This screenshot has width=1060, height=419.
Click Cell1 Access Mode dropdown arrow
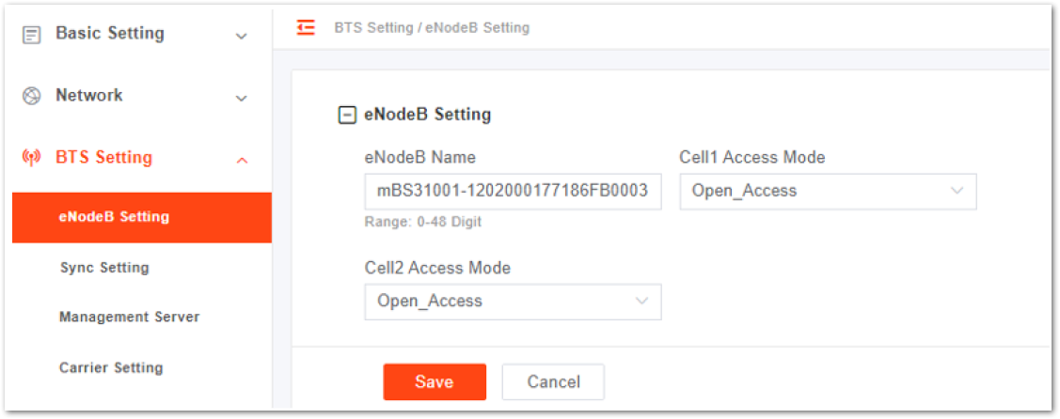coord(957,191)
